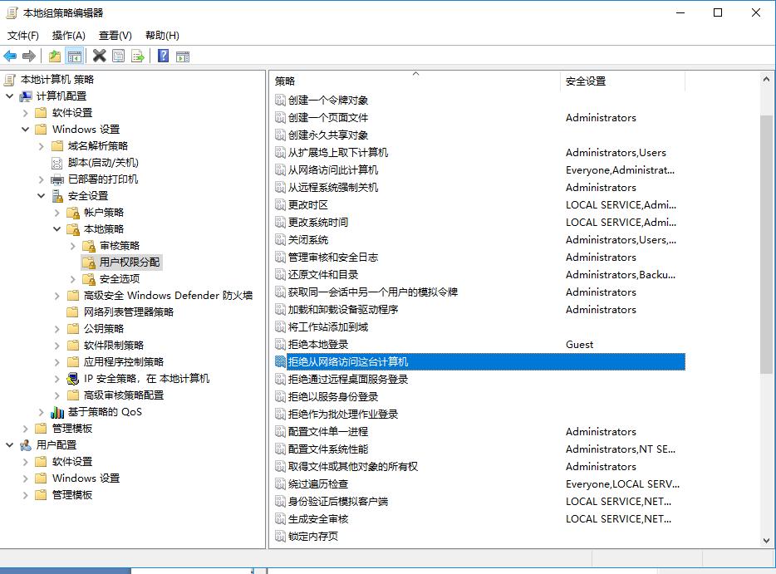Click the Back navigation arrow in the toolbar
776x574 pixels.
(8, 55)
